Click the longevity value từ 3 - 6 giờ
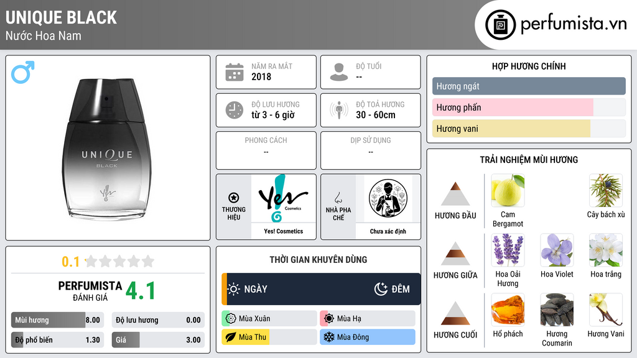 [272, 115]
